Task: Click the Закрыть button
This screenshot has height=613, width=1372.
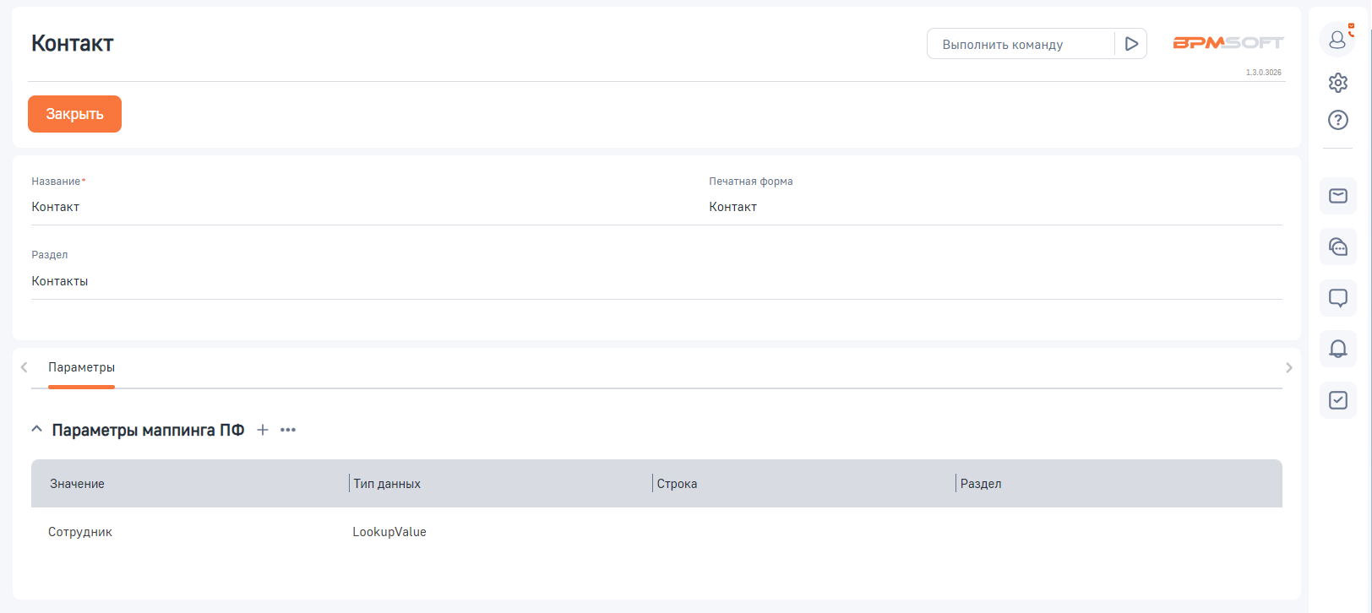Action: 74,114
